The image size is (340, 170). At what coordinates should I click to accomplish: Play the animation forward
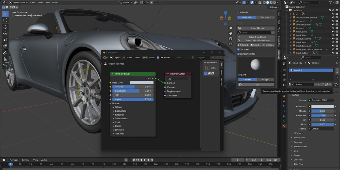(x=144, y=160)
